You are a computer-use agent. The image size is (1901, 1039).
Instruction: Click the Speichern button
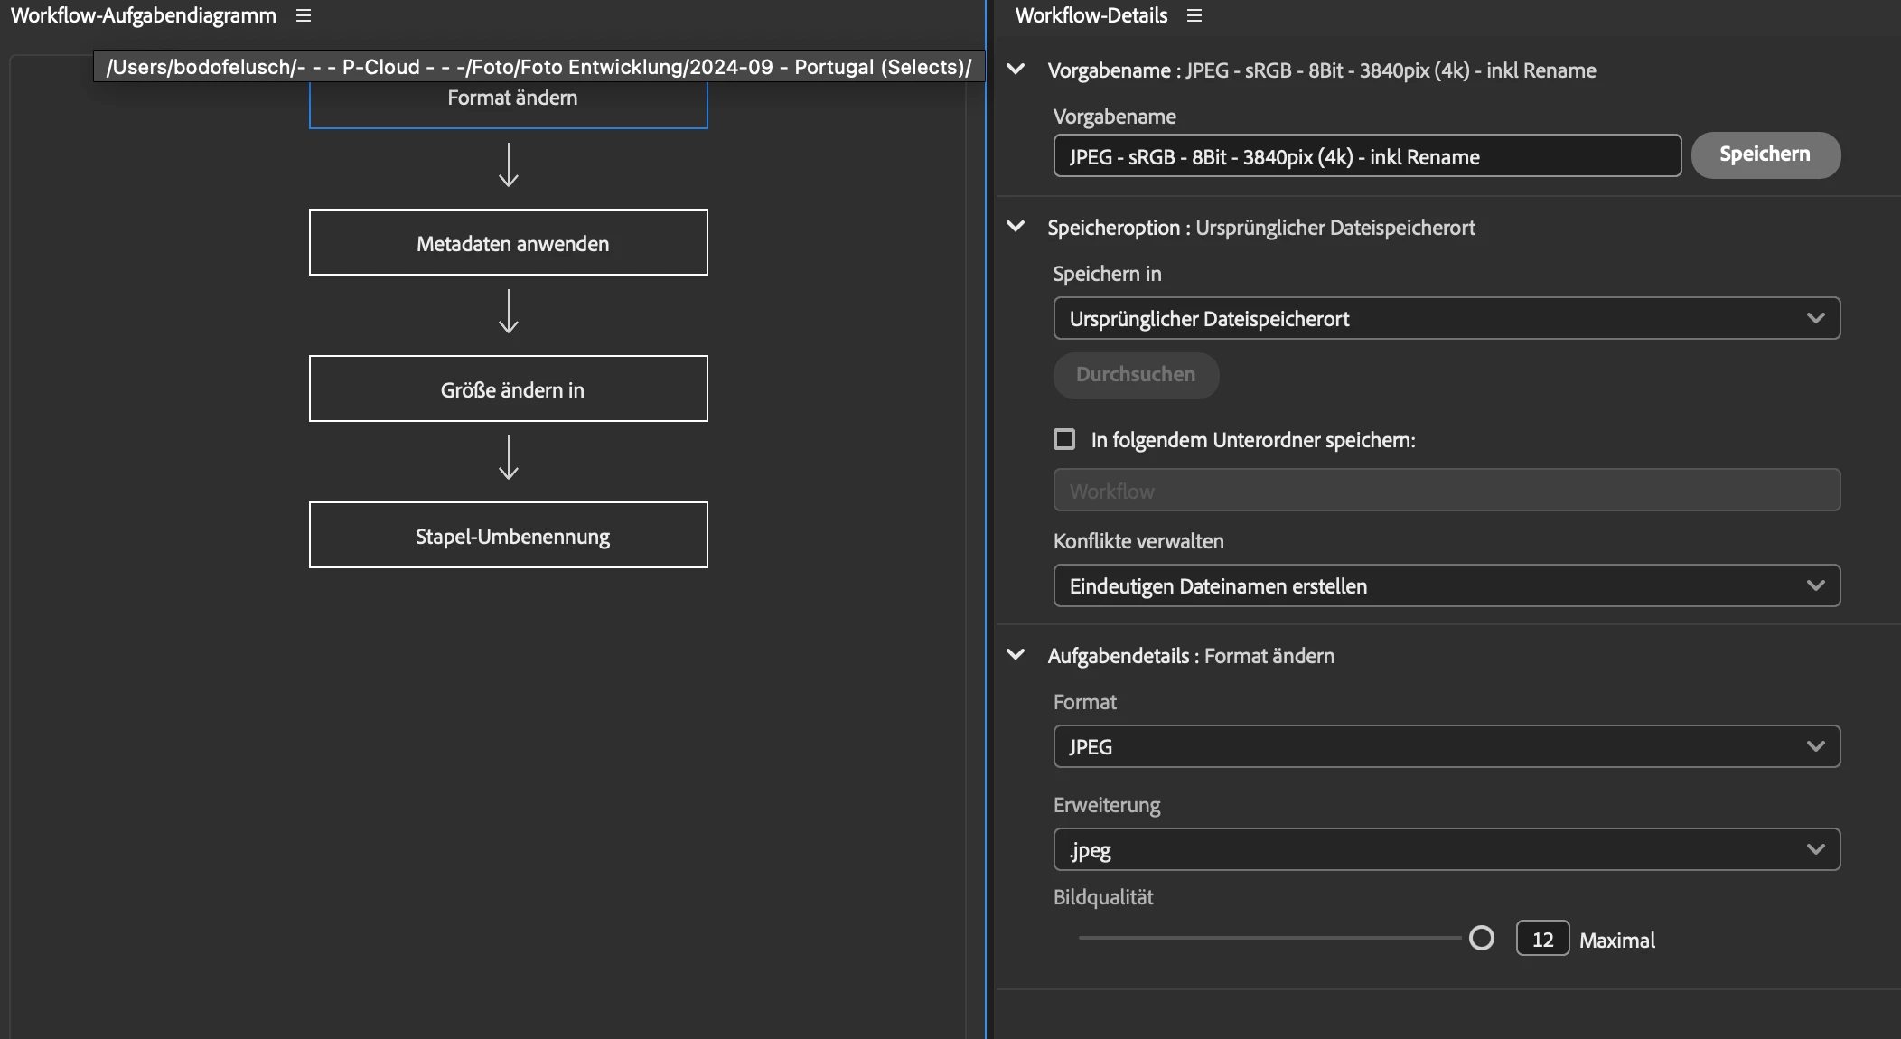1765,154
